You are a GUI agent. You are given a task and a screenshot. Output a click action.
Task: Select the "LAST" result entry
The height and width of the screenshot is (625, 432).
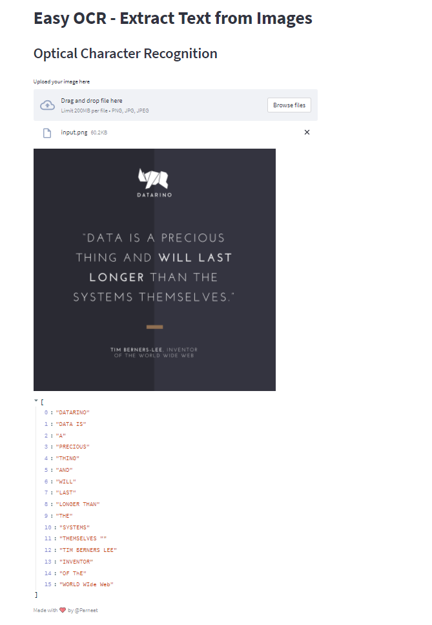pos(66,493)
